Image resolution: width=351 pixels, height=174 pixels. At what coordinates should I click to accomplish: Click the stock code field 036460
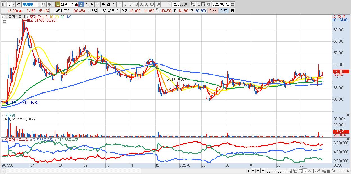29,4
